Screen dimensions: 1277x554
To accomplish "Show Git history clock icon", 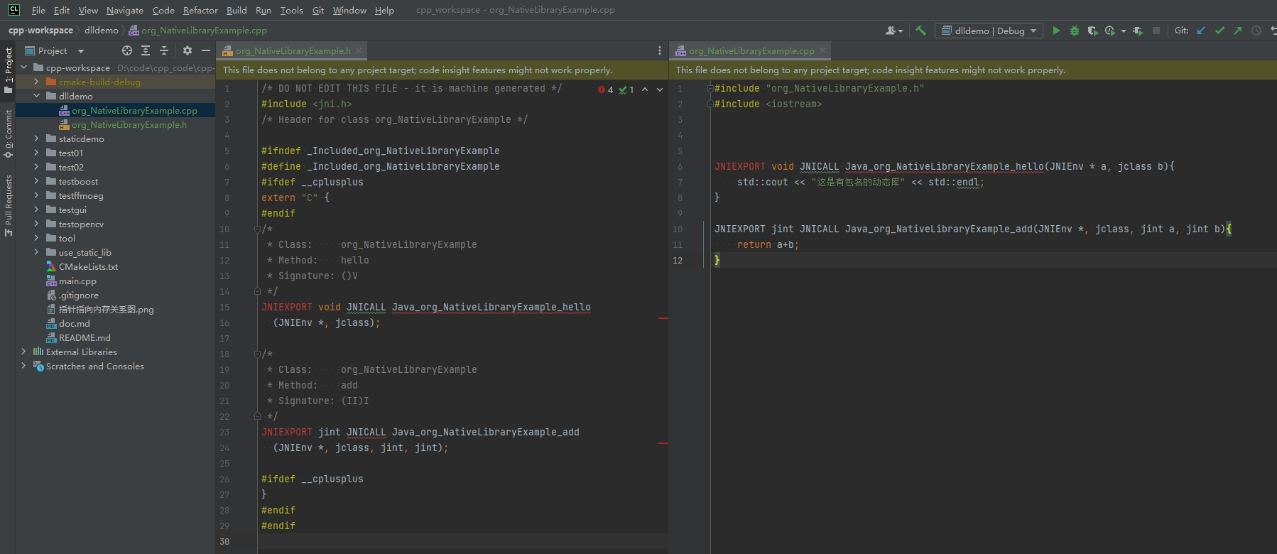I will click(x=1256, y=31).
